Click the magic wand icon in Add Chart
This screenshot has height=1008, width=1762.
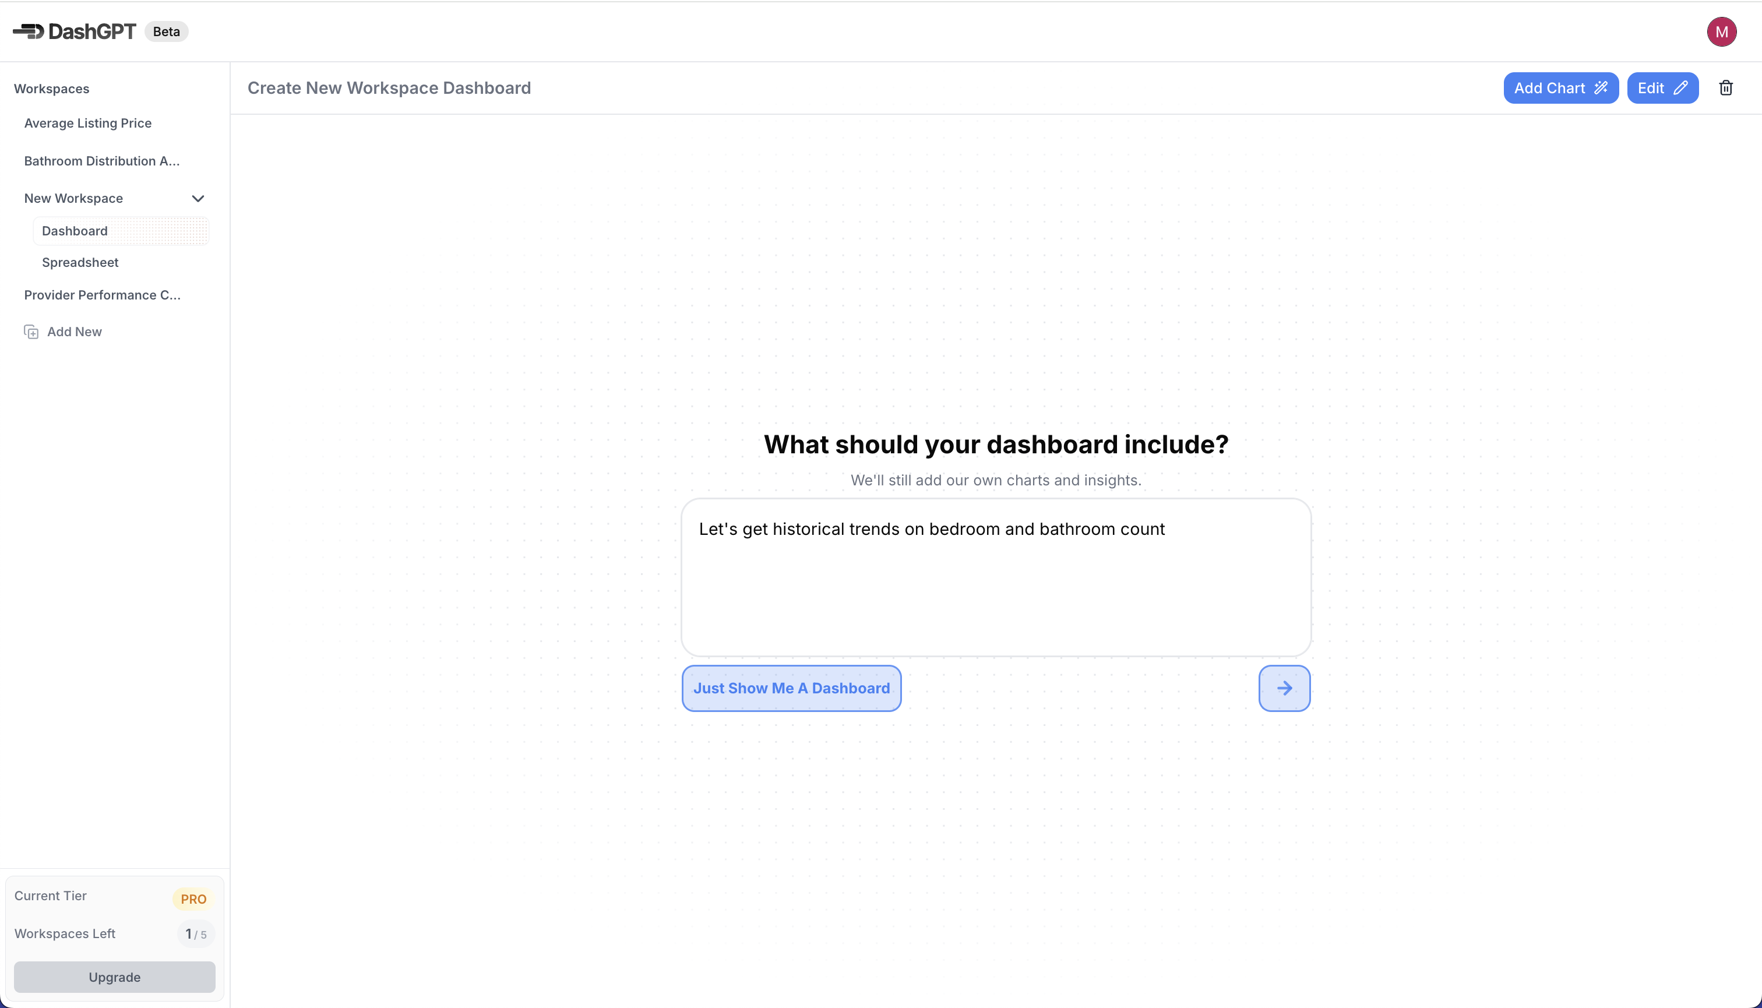[x=1601, y=88]
